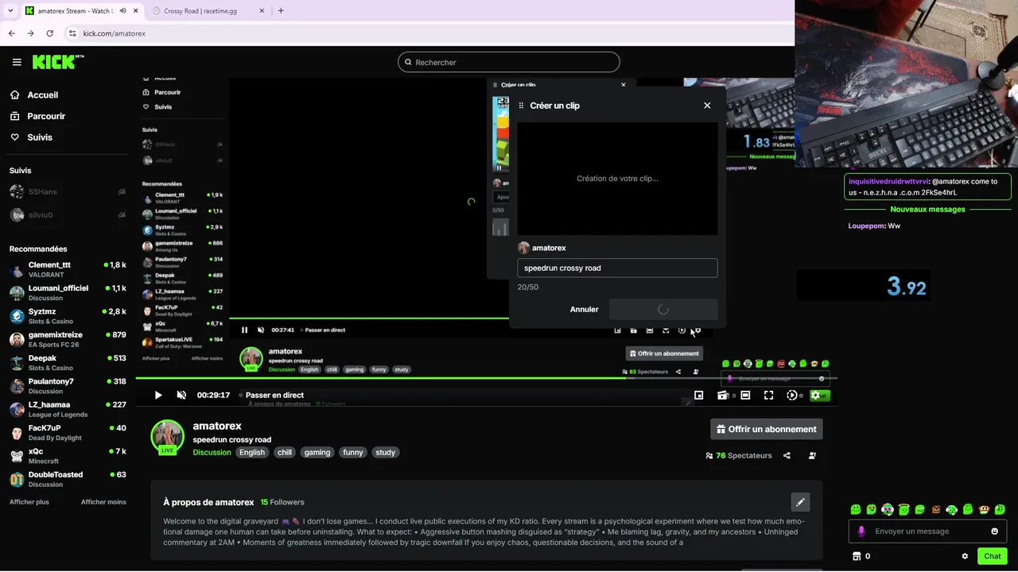Go back with the browser back arrow
Image resolution: width=1018 pixels, height=572 pixels.
coord(11,33)
